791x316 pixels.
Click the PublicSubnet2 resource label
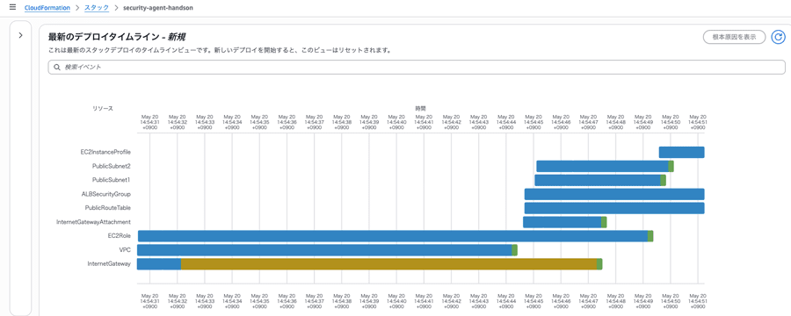tap(112, 166)
